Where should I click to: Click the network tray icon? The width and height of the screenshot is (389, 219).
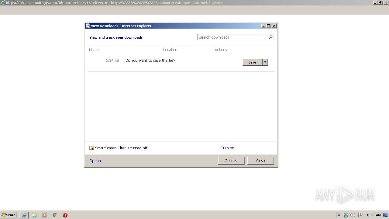coord(346,215)
